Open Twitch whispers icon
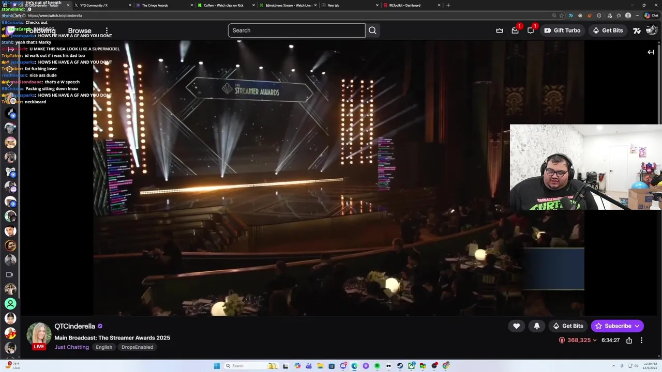The image size is (662, 372). click(531, 30)
